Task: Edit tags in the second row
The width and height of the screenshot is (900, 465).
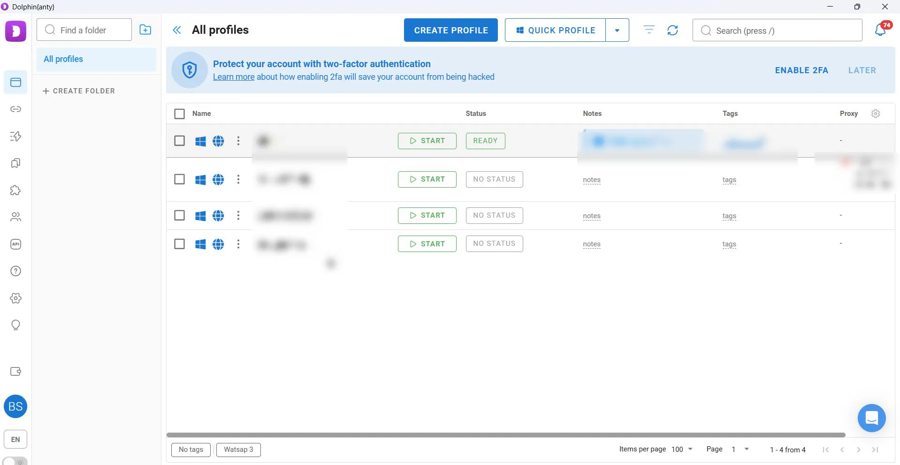Action: 729,180
